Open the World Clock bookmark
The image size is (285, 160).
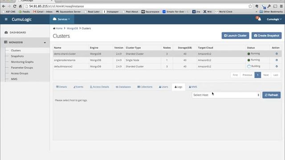224,12
